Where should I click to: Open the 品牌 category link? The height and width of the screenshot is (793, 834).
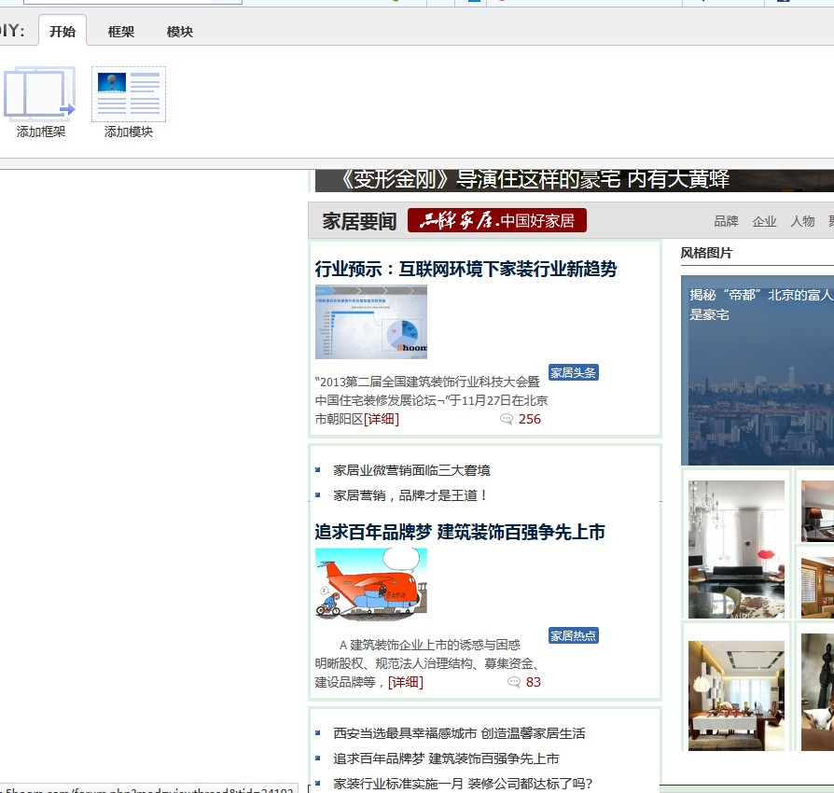click(726, 221)
